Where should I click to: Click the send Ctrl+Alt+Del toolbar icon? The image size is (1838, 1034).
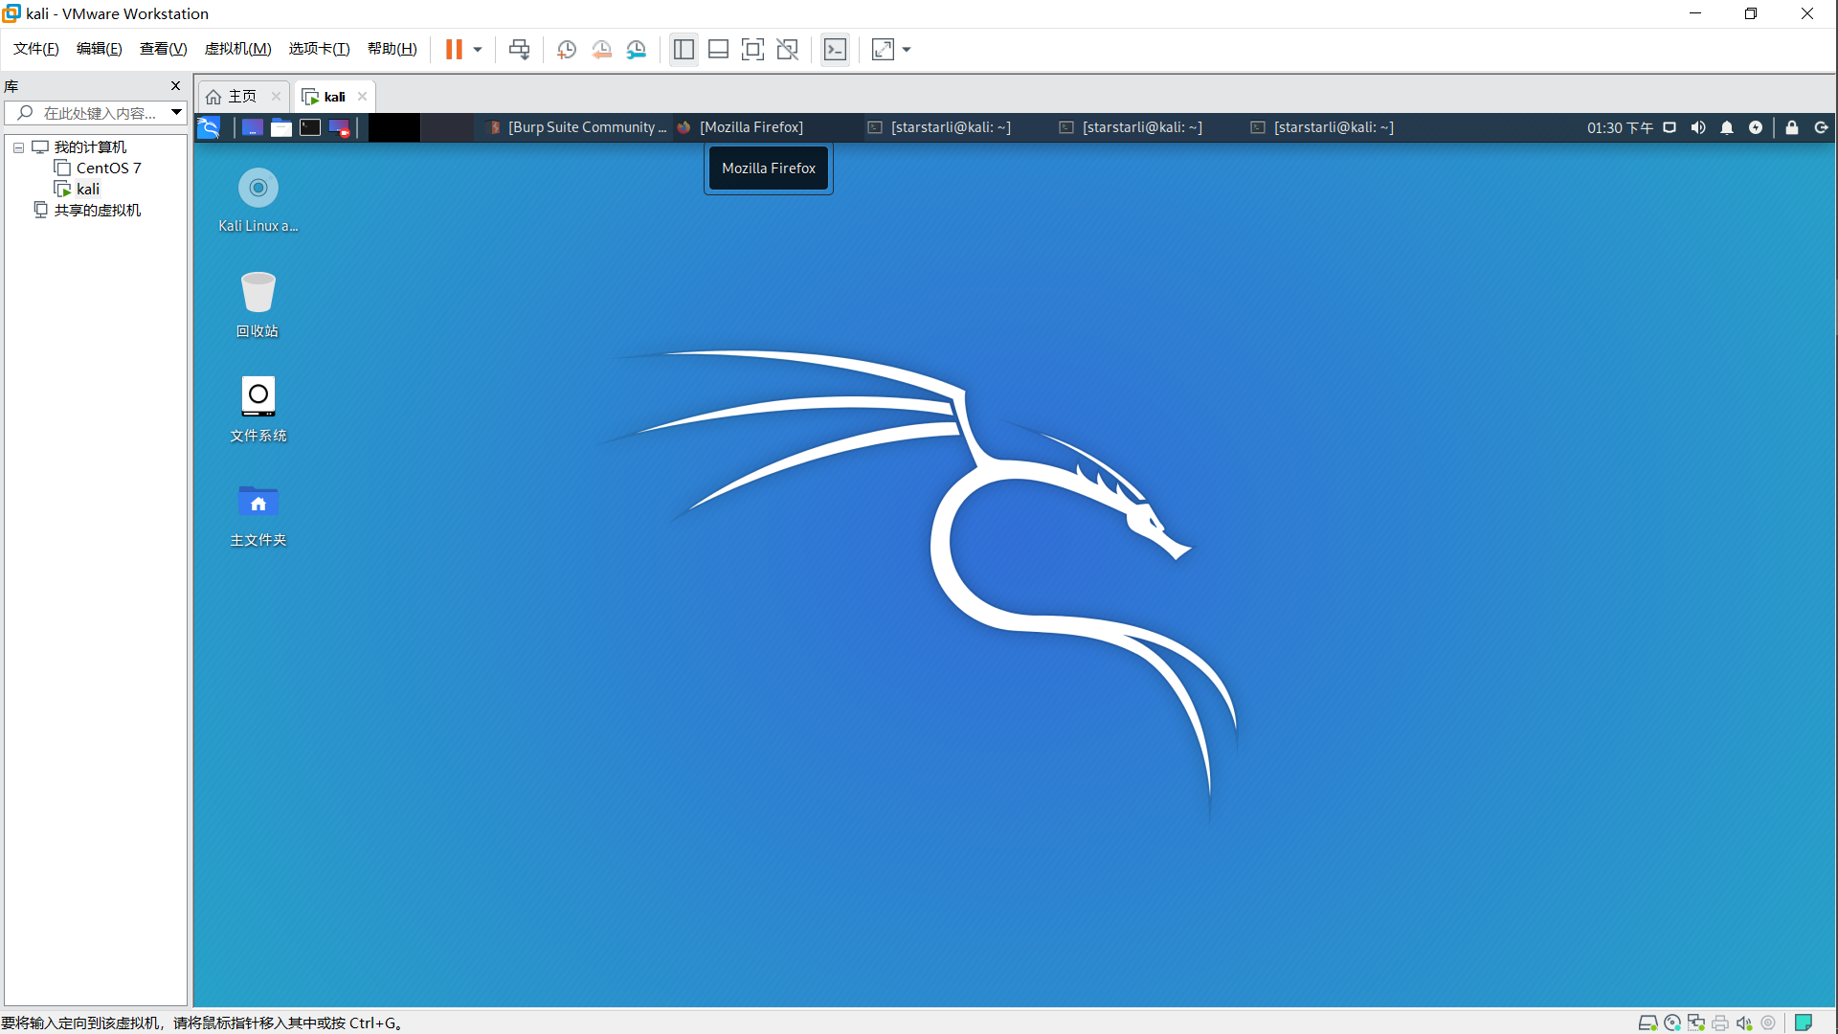(x=519, y=50)
